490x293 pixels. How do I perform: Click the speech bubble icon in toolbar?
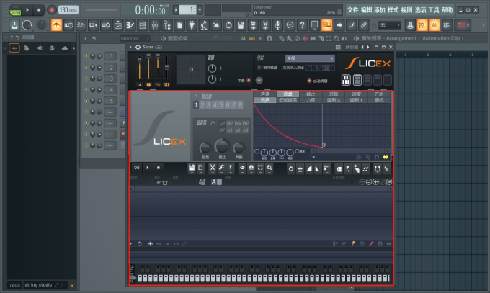pos(290,25)
